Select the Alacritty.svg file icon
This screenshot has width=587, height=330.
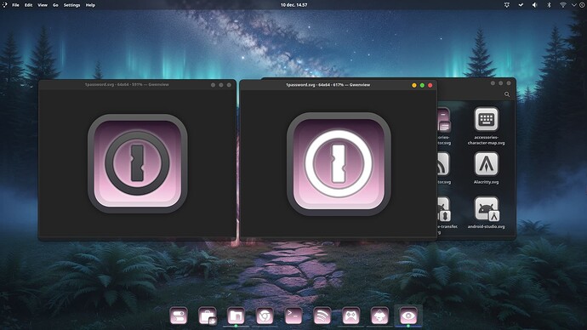click(487, 164)
